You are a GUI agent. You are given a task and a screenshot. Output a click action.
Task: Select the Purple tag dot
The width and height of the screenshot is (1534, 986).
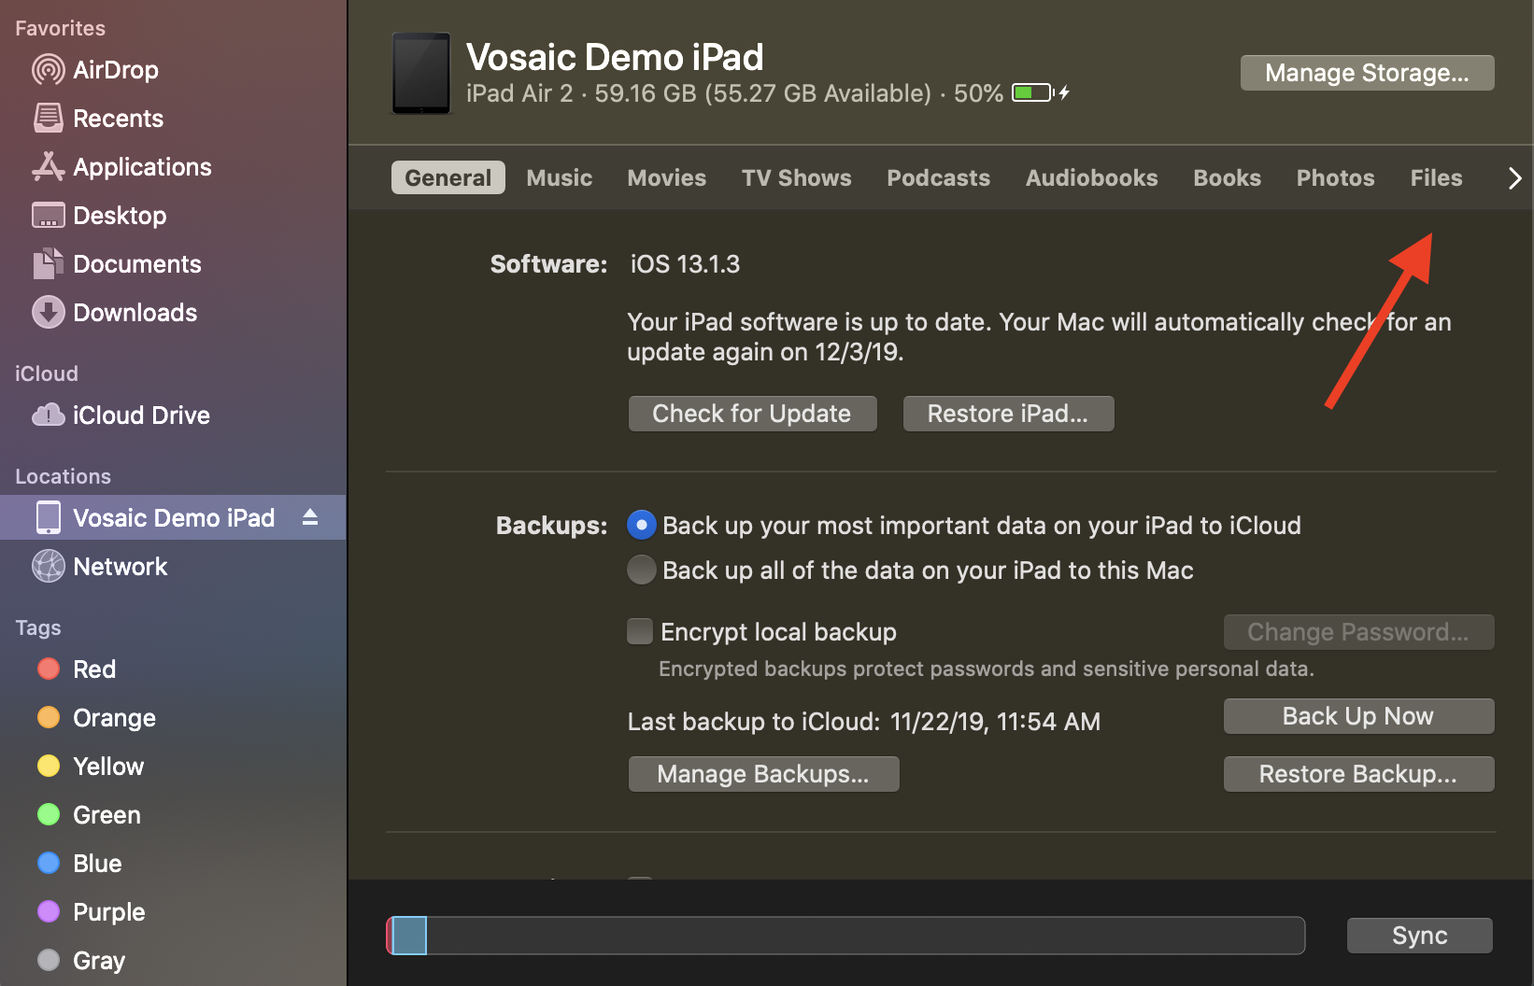click(49, 911)
